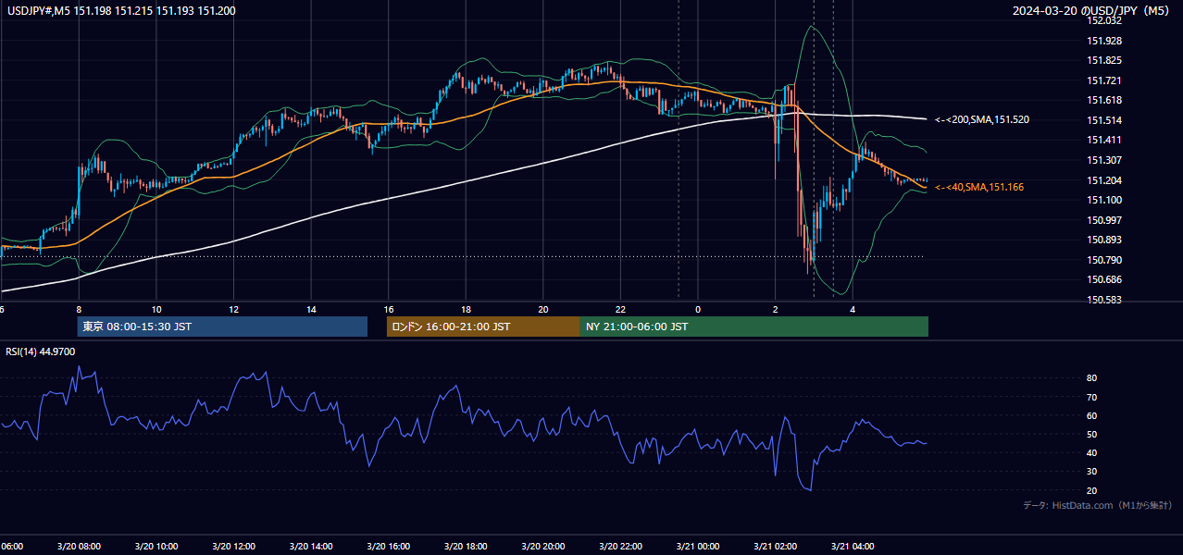The height and width of the screenshot is (555, 1183).
Task: Click the 151.307 price axis label
Action: (x=1104, y=160)
